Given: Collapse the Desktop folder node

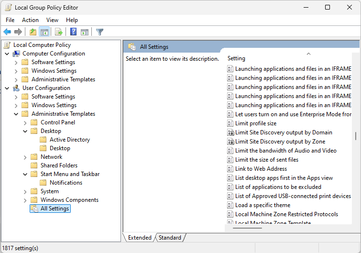Looking at the screenshot, I should pyautogui.click(x=25, y=131).
